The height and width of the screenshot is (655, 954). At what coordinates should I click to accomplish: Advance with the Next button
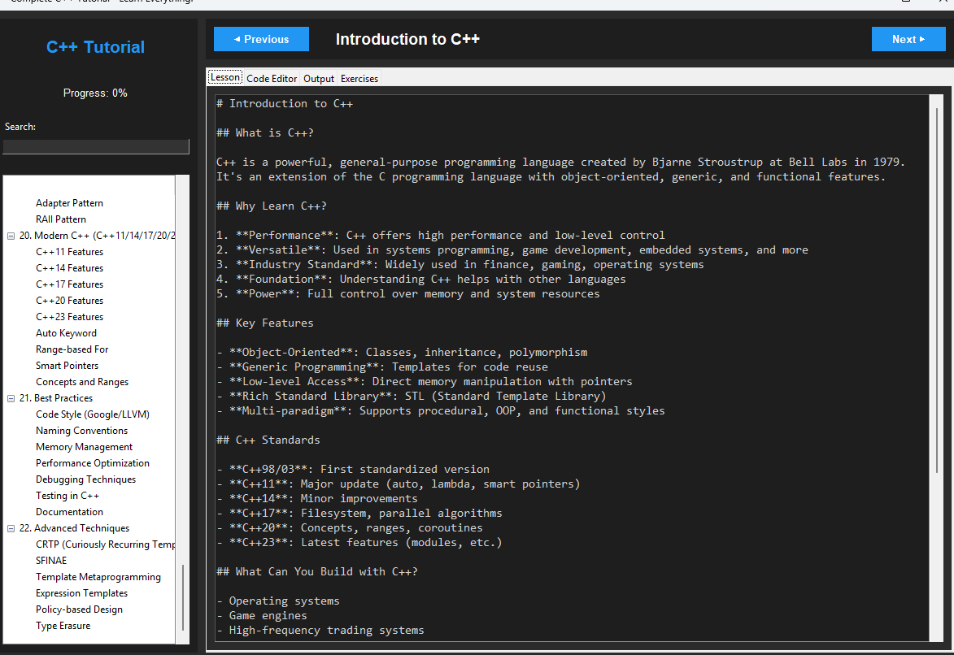(908, 39)
